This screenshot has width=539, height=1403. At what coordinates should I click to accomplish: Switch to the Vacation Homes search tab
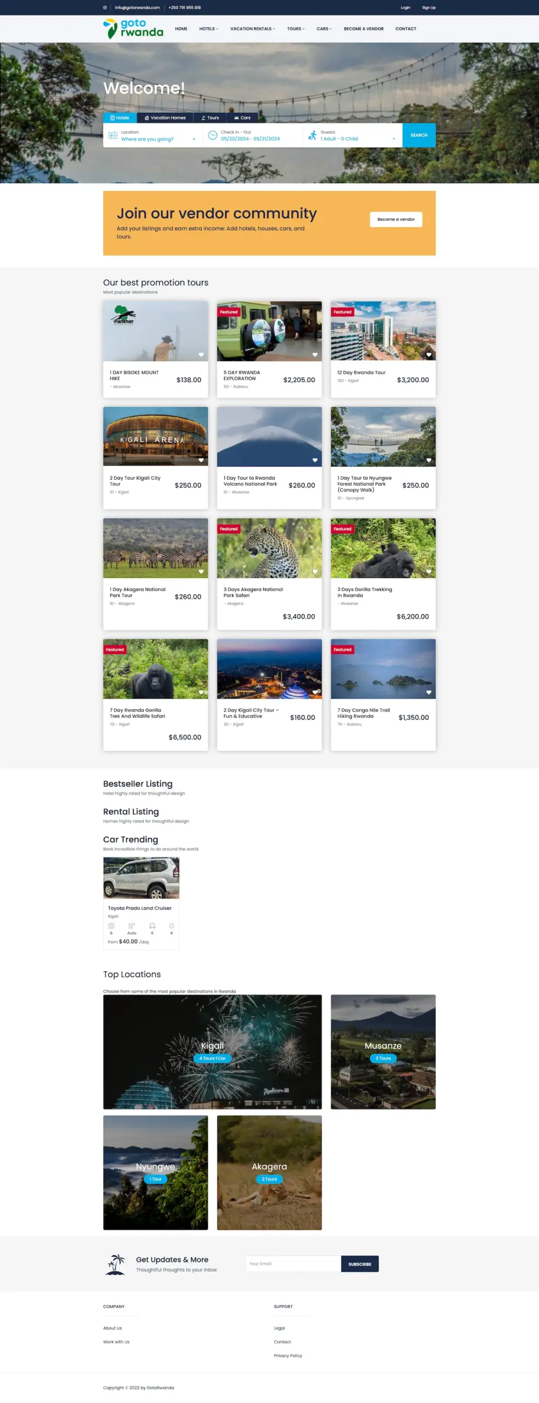click(165, 118)
